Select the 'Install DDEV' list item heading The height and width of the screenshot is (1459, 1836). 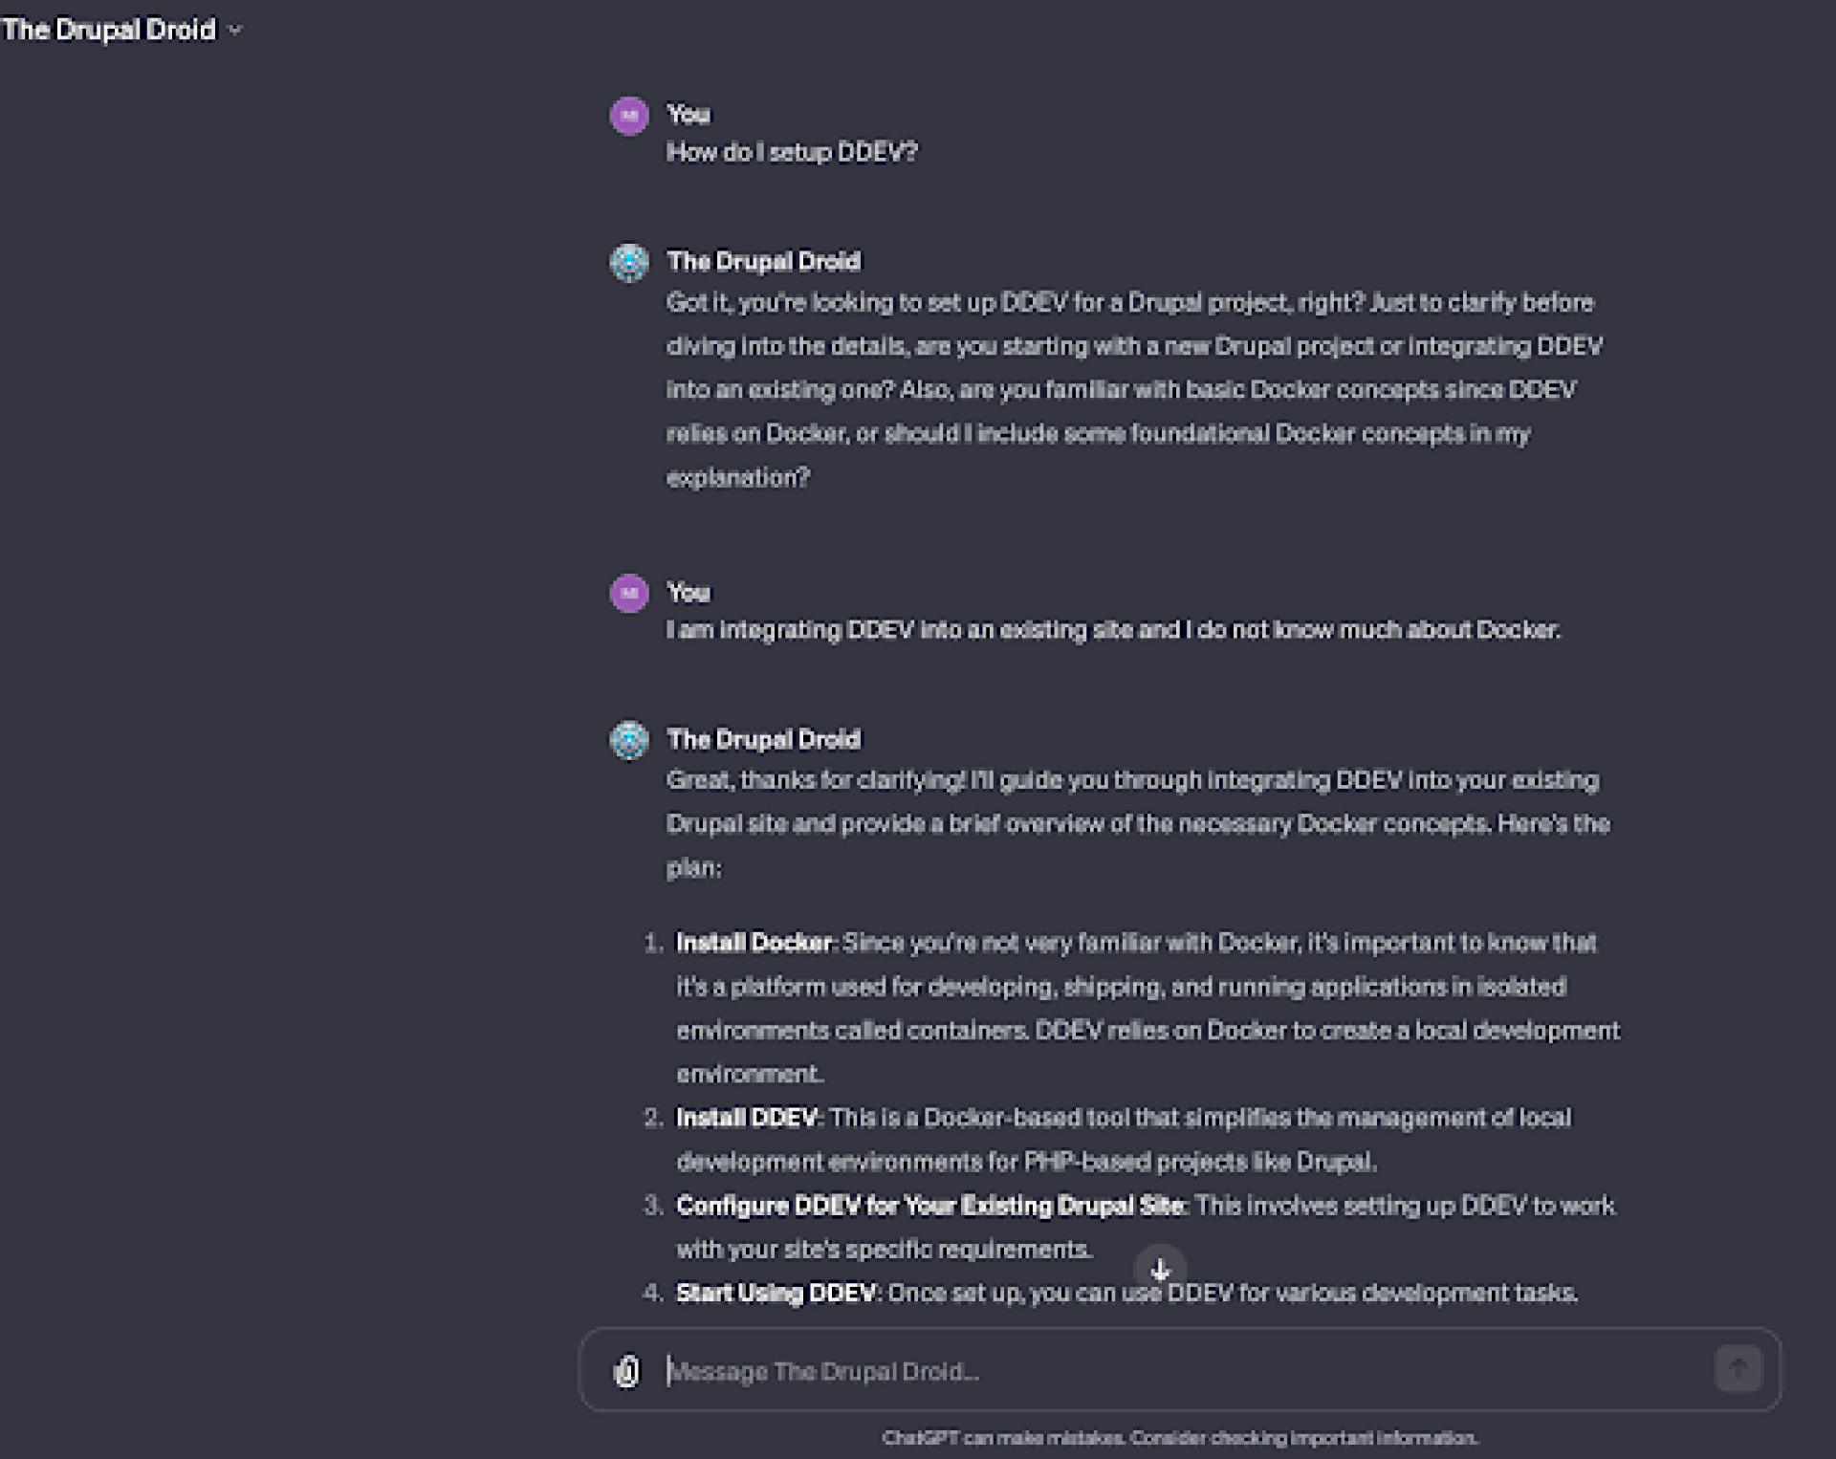tap(747, 1118)
